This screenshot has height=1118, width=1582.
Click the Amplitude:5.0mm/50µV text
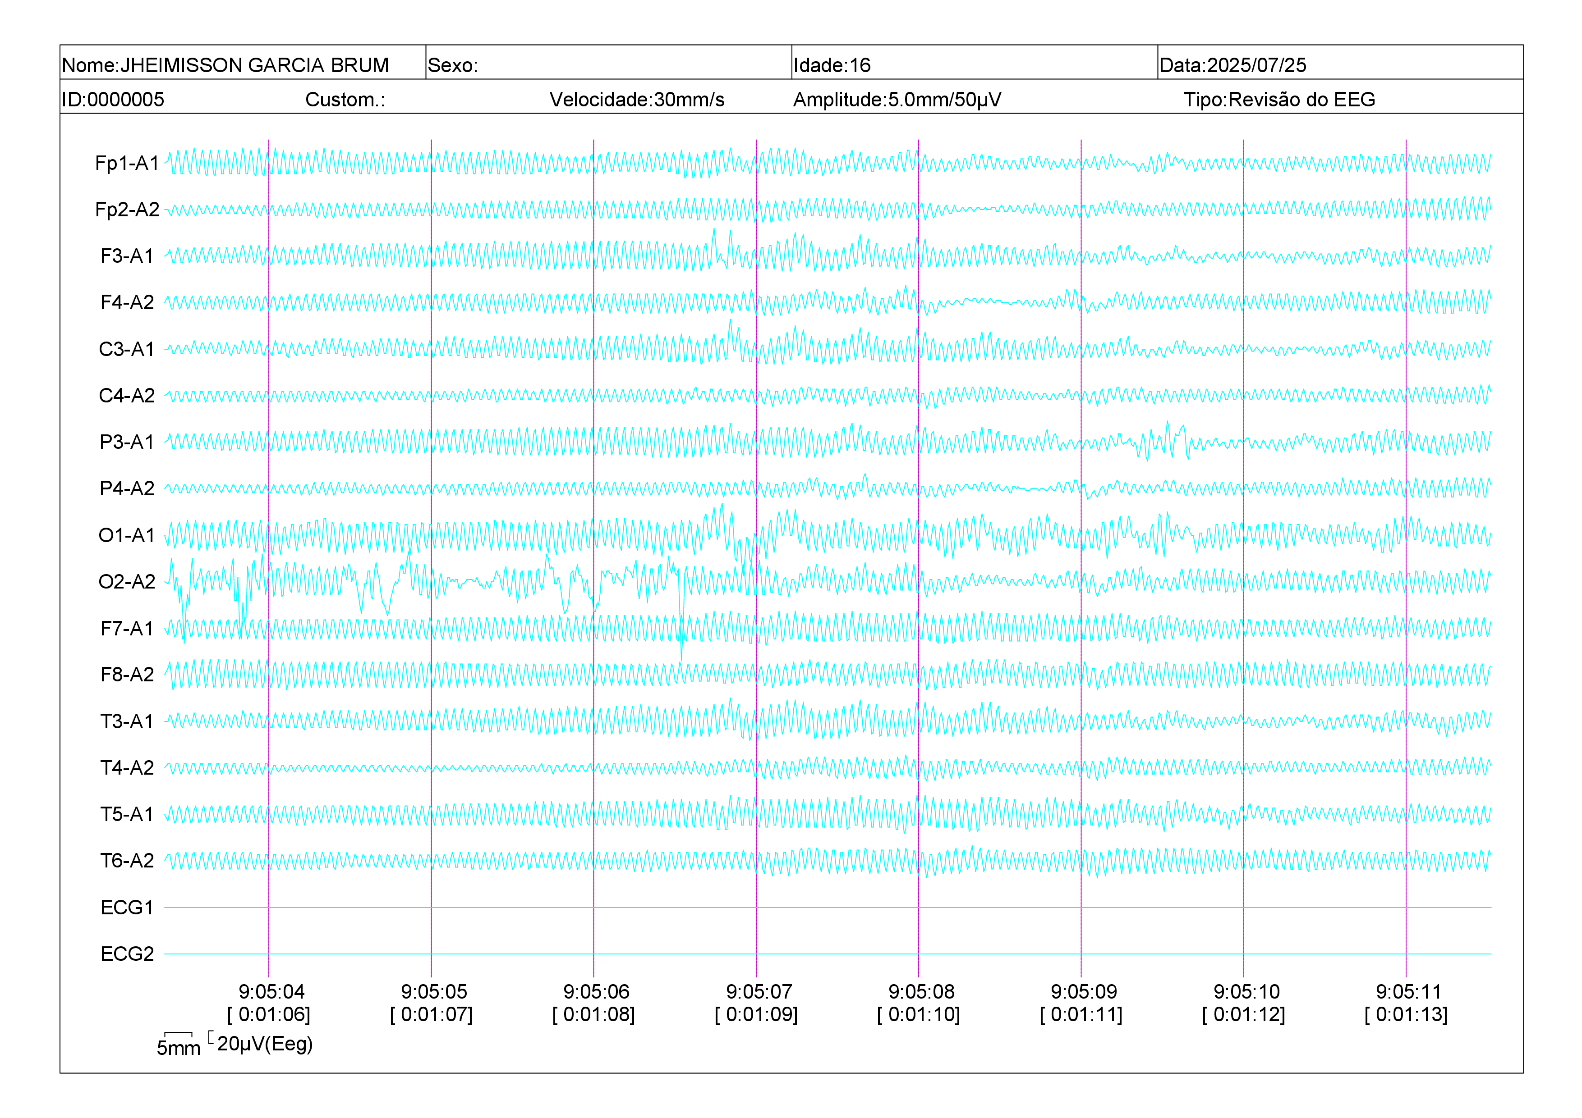(x=897, y=100)
